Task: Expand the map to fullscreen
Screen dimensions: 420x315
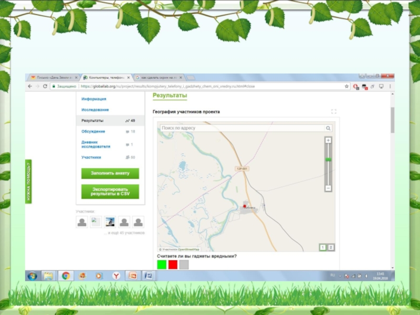Action: point(333,111)
